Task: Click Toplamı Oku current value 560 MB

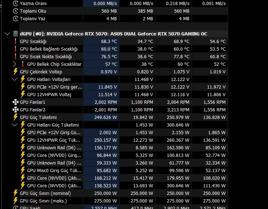Action: (x=109, y=11)
